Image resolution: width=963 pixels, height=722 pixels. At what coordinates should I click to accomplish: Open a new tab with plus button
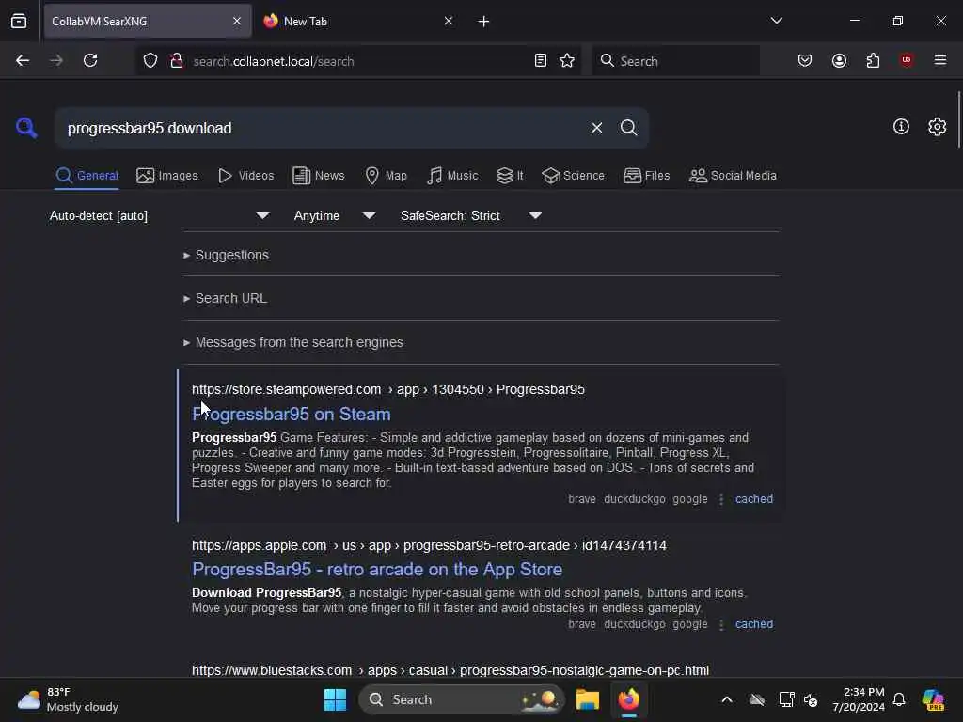click(x=483, y=22)
